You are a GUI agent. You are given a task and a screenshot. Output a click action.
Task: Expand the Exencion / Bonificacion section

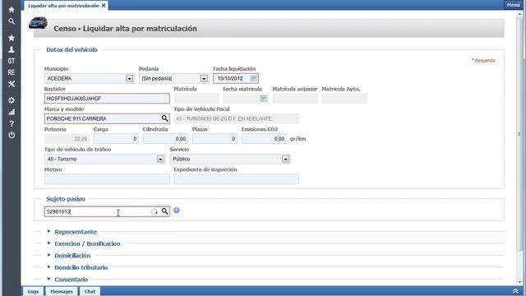pyautogui.click(x=87, y=243)
